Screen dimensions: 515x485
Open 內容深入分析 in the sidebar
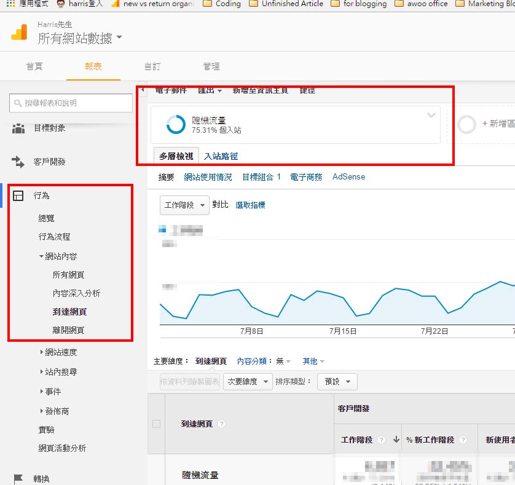(x=77, y=293)
